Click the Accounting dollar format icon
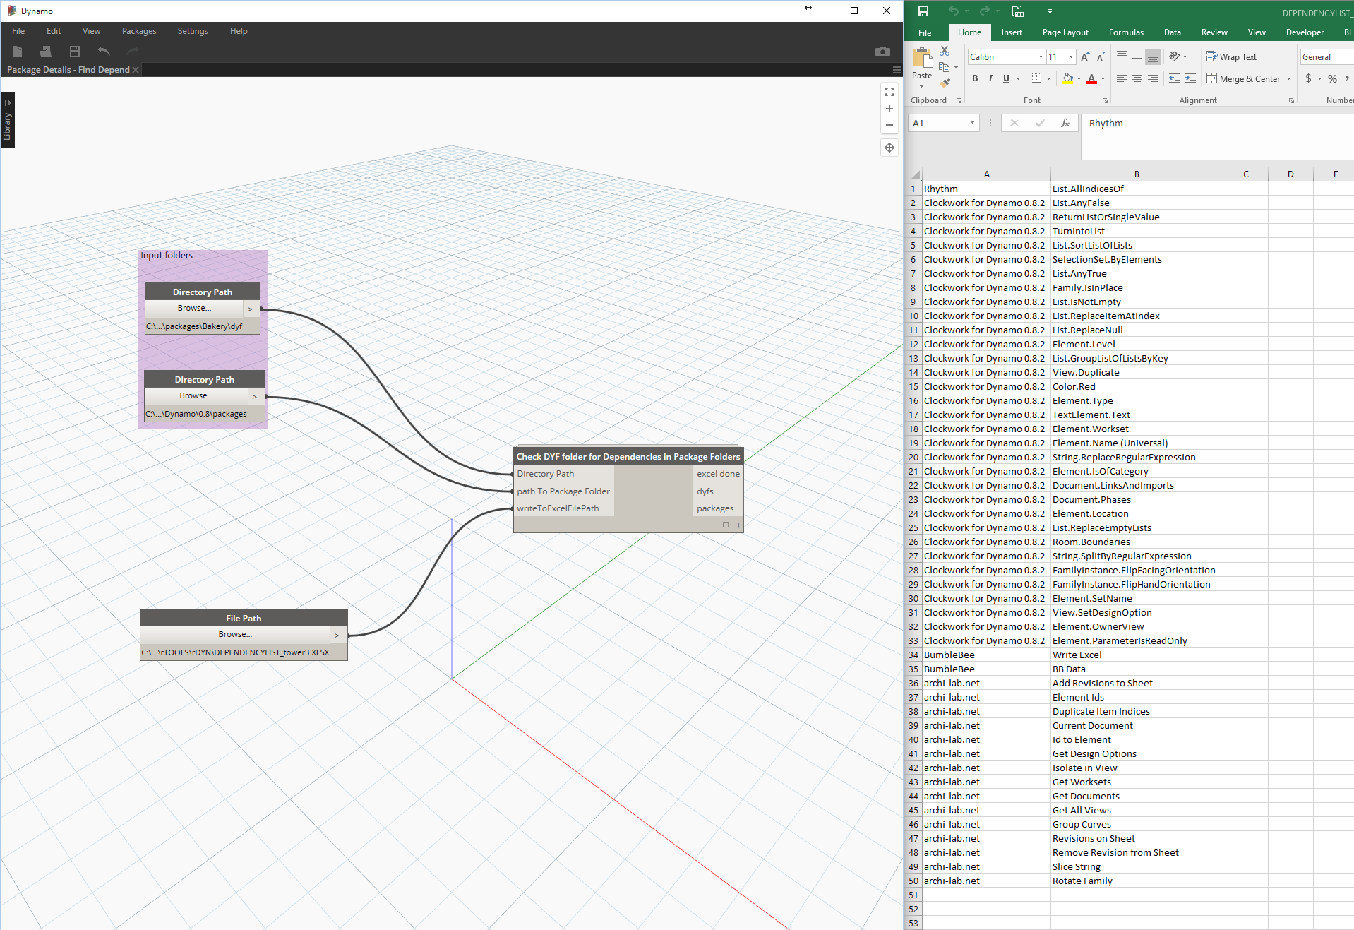The height and width of the screenshot is (930, 1354). (1308, 78)
